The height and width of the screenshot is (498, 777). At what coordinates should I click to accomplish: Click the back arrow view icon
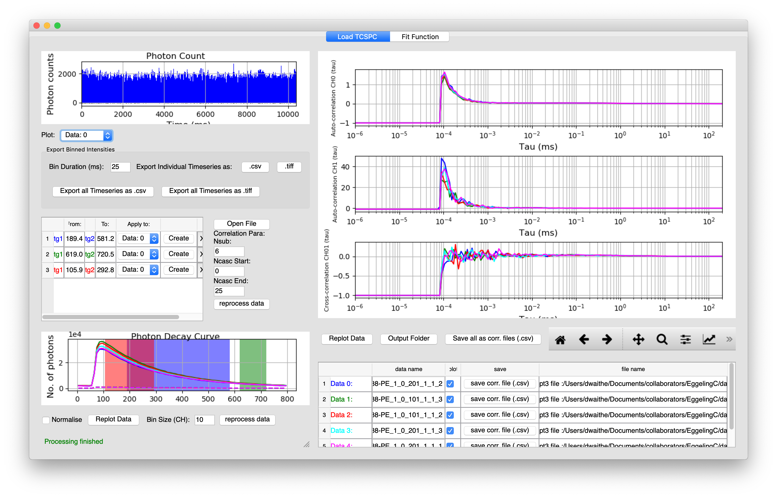(x=584, y=339)
